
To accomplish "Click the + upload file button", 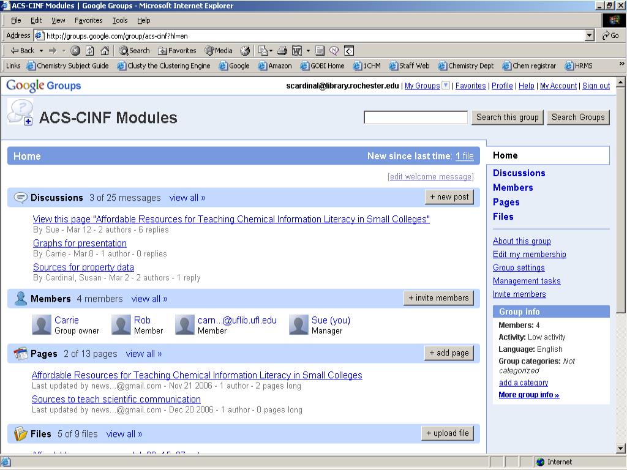I will [448, 433].
